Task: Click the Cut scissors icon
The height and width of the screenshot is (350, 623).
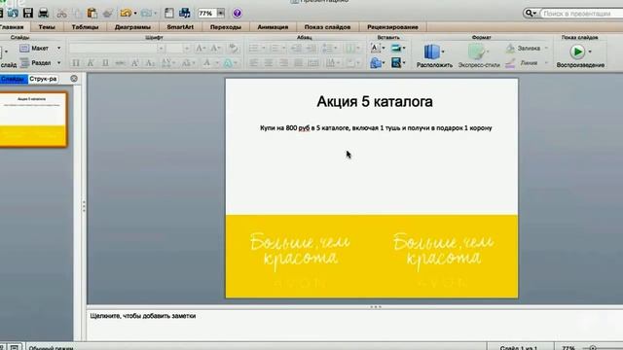Action: 61,14
